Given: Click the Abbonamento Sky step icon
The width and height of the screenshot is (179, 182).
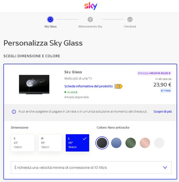Looking at the screenshot, I should 90,20.
